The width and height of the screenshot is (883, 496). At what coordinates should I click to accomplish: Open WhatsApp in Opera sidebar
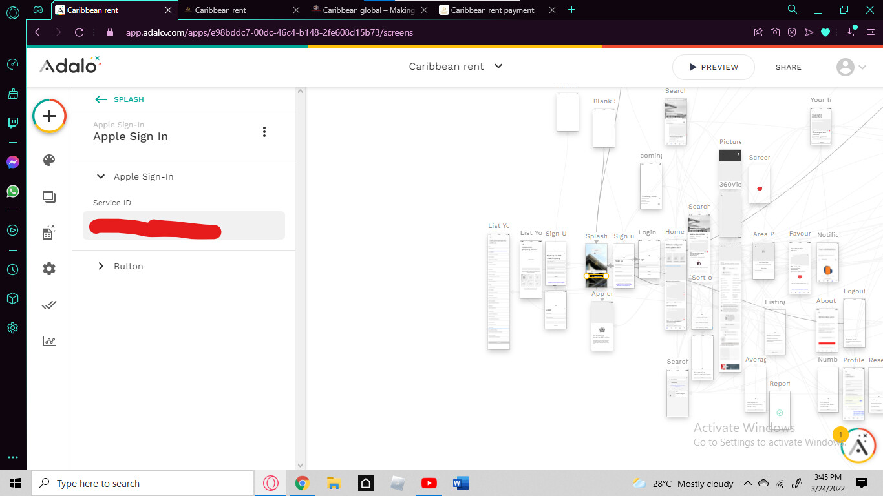click(x=12, y=191)
